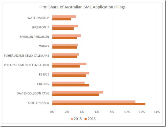This screenshot has height=127, width=166.
Task: Select Phillips Ormonde Fitzpatrick's 2015 bar
Action: 69,64
